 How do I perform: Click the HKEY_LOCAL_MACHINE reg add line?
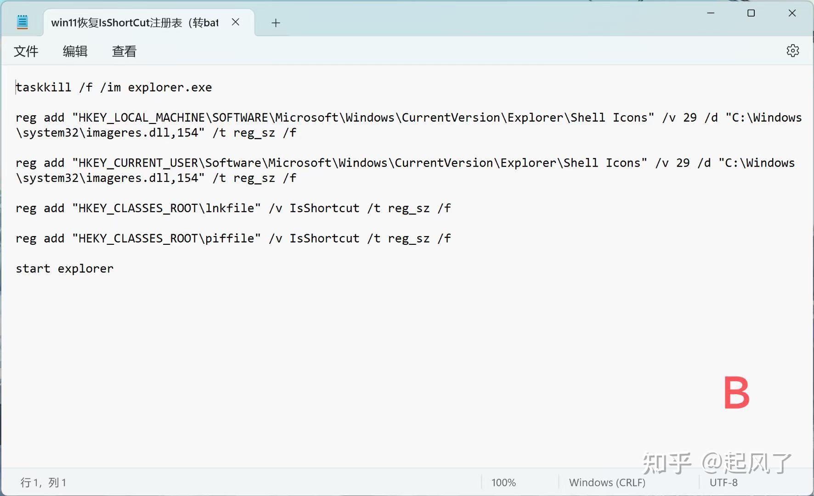tap(408, 125)
